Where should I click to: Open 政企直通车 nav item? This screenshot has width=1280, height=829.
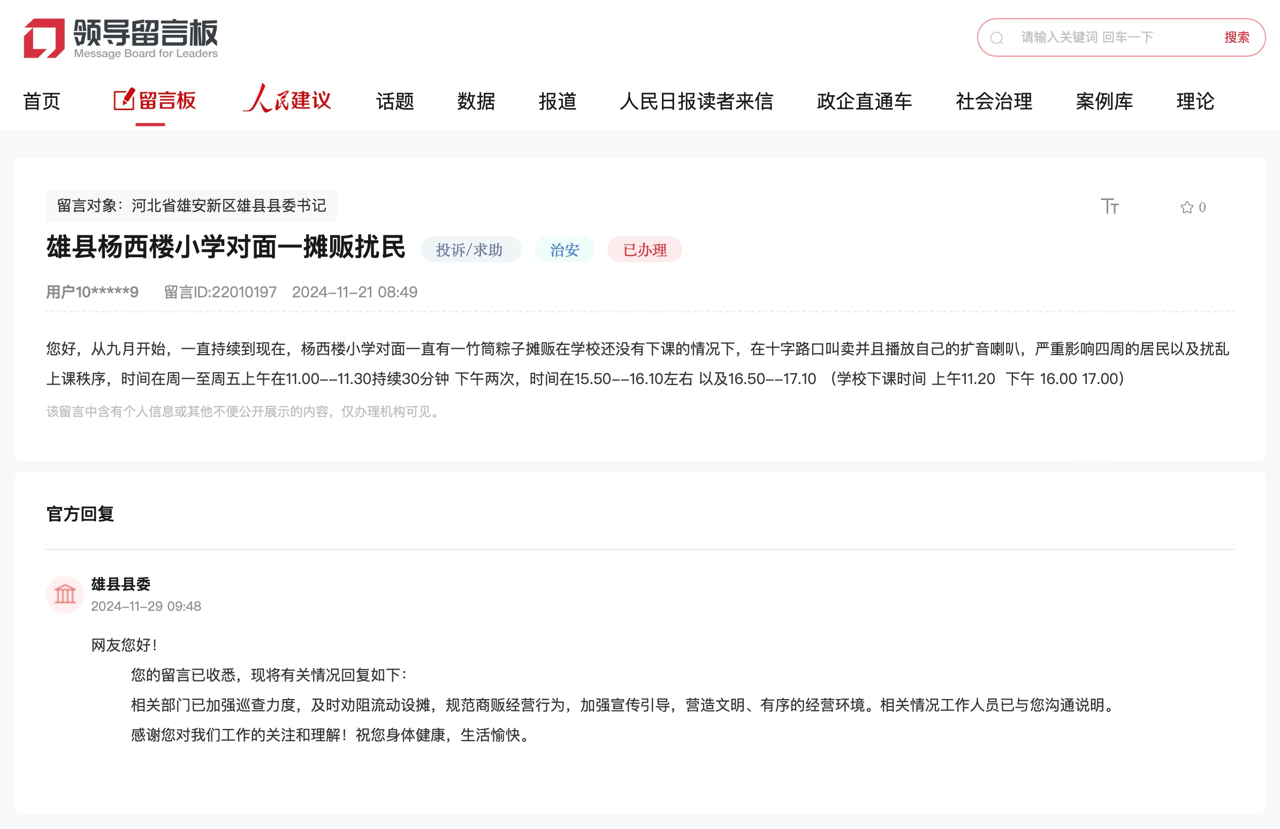[864, 101]
